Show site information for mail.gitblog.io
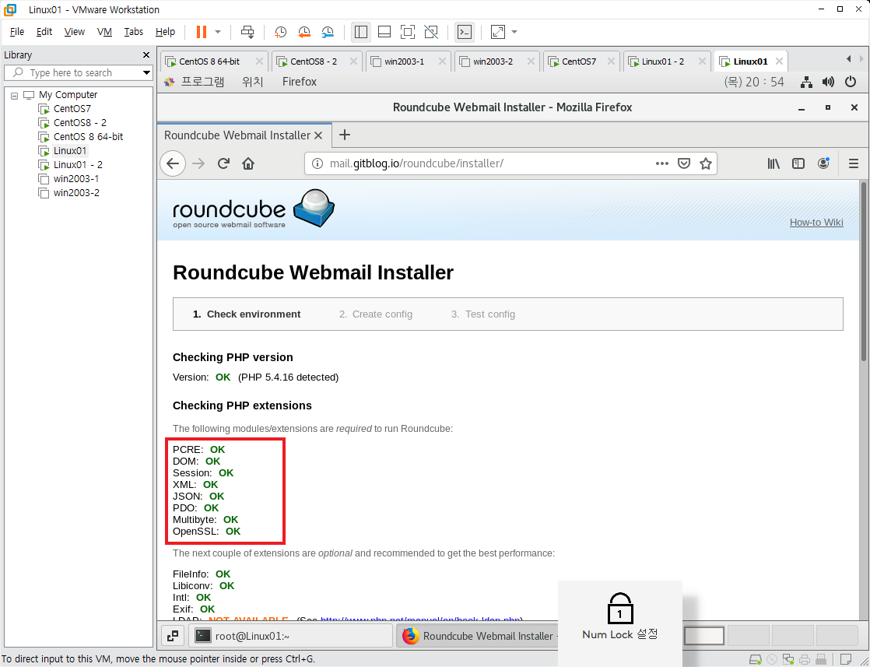Screen dimensions: 870x667 tap(317, 163)
